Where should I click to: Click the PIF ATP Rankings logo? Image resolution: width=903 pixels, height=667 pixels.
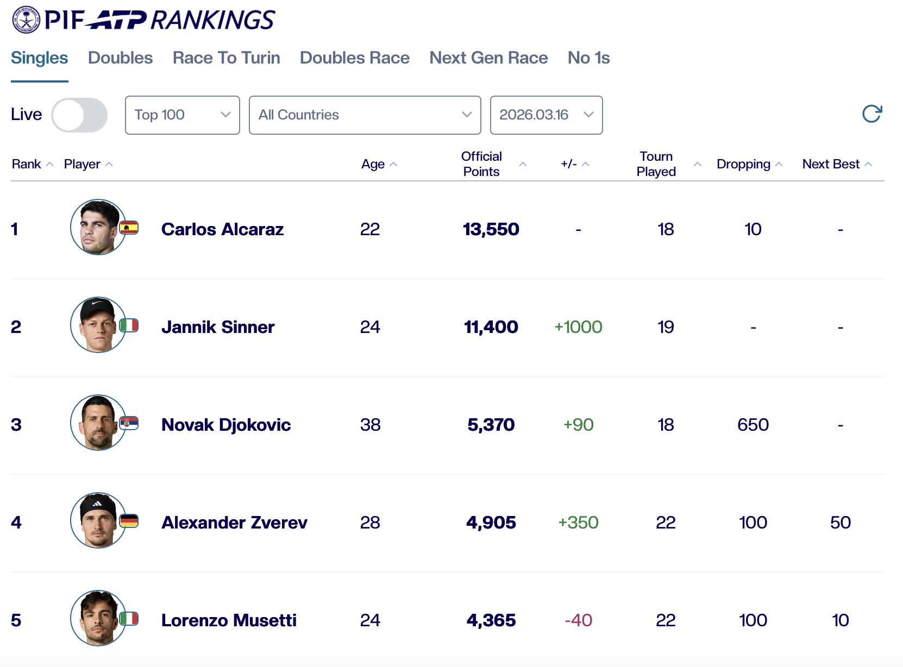pyautogui.click(x=143, y=20)
